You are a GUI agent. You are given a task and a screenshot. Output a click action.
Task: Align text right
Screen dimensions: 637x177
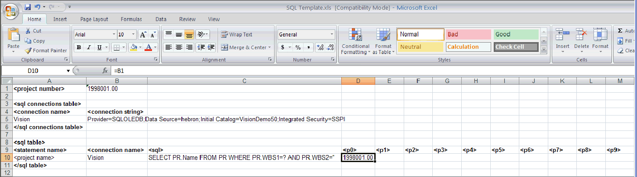[x=189, y=47]
